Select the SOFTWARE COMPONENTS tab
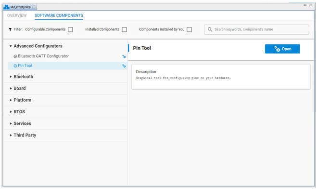This screenshot has width=317, height=189. coord(59,15)
